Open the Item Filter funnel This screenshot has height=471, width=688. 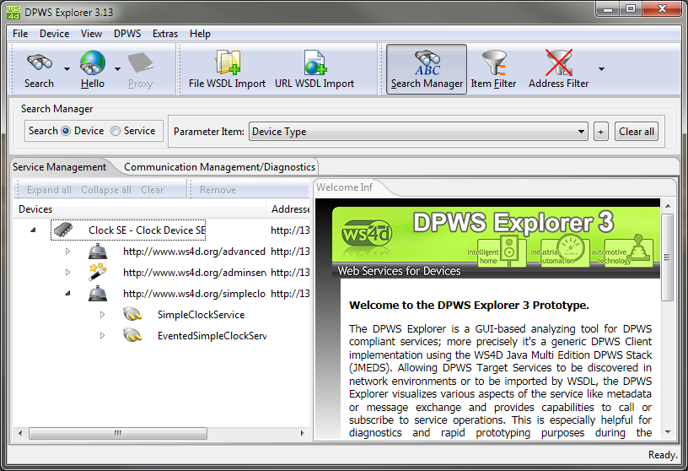(x=494, y=62)
